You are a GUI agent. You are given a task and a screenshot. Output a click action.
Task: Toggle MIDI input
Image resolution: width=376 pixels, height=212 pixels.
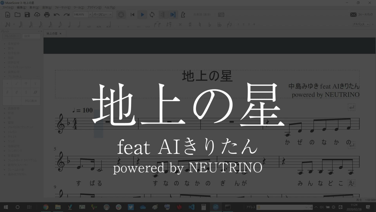tap(121, 15)
